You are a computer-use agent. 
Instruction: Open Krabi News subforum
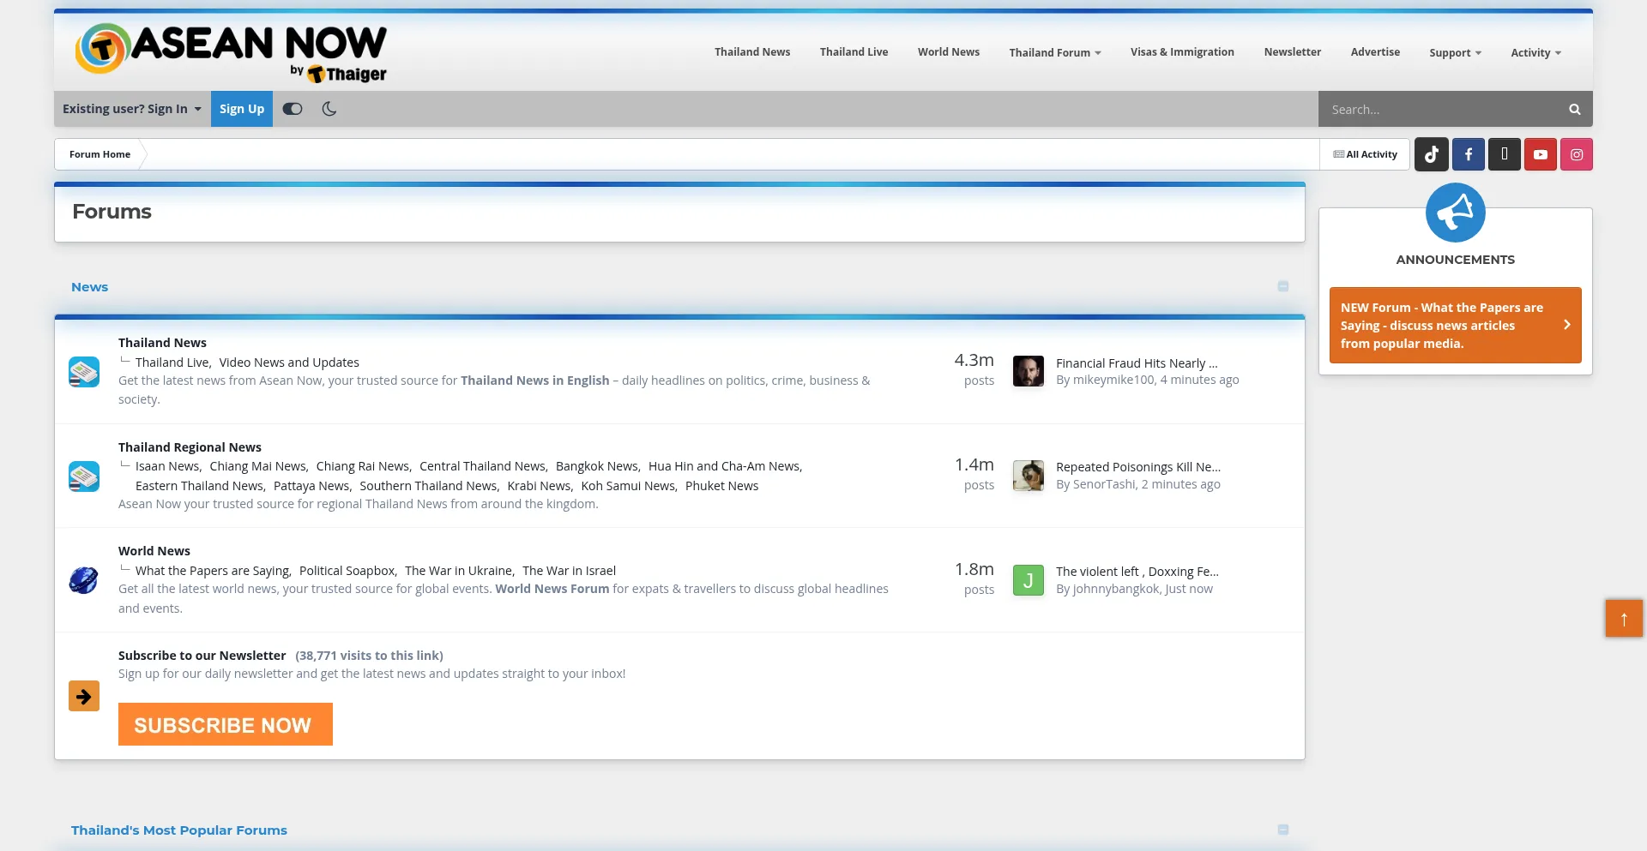point(539,486)
